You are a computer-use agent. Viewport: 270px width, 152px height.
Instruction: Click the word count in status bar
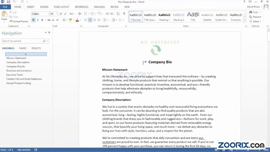pos(24,150)
